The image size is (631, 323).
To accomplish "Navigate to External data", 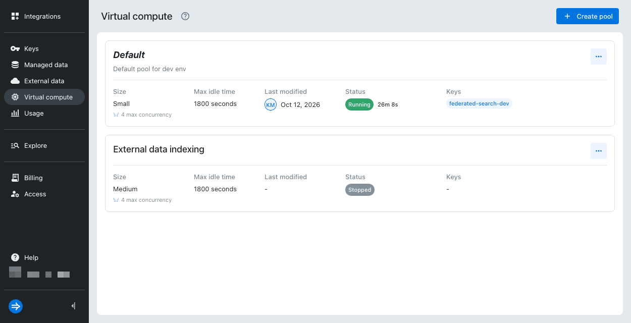I will click(44, 81).
